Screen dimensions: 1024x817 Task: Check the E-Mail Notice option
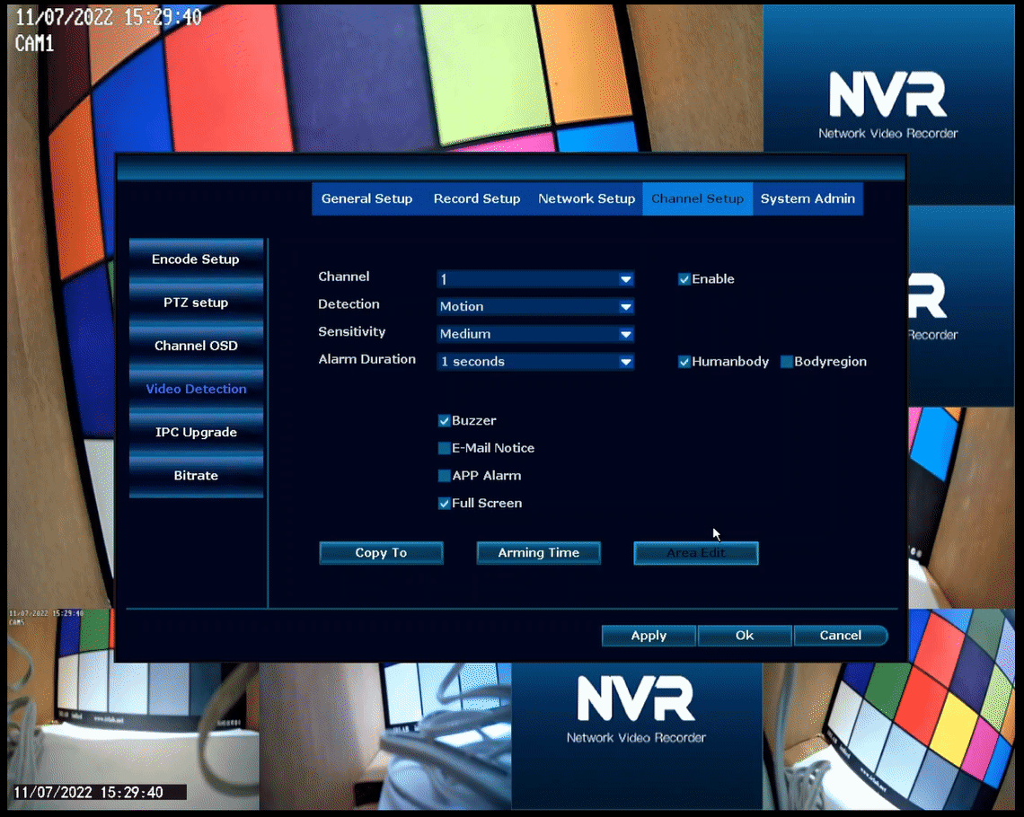point(444,448)
